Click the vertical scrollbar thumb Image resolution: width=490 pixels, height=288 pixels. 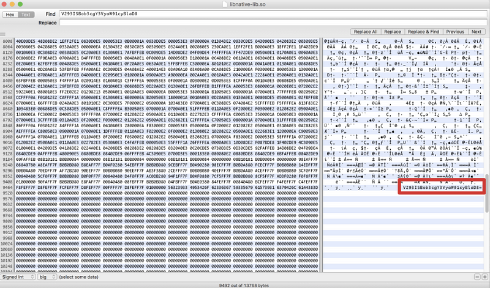[x=487, y=193]
